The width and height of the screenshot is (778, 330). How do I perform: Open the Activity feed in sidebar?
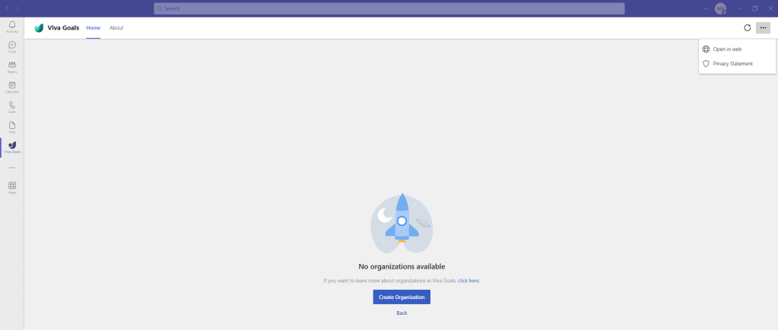click(x=12, y=27)
